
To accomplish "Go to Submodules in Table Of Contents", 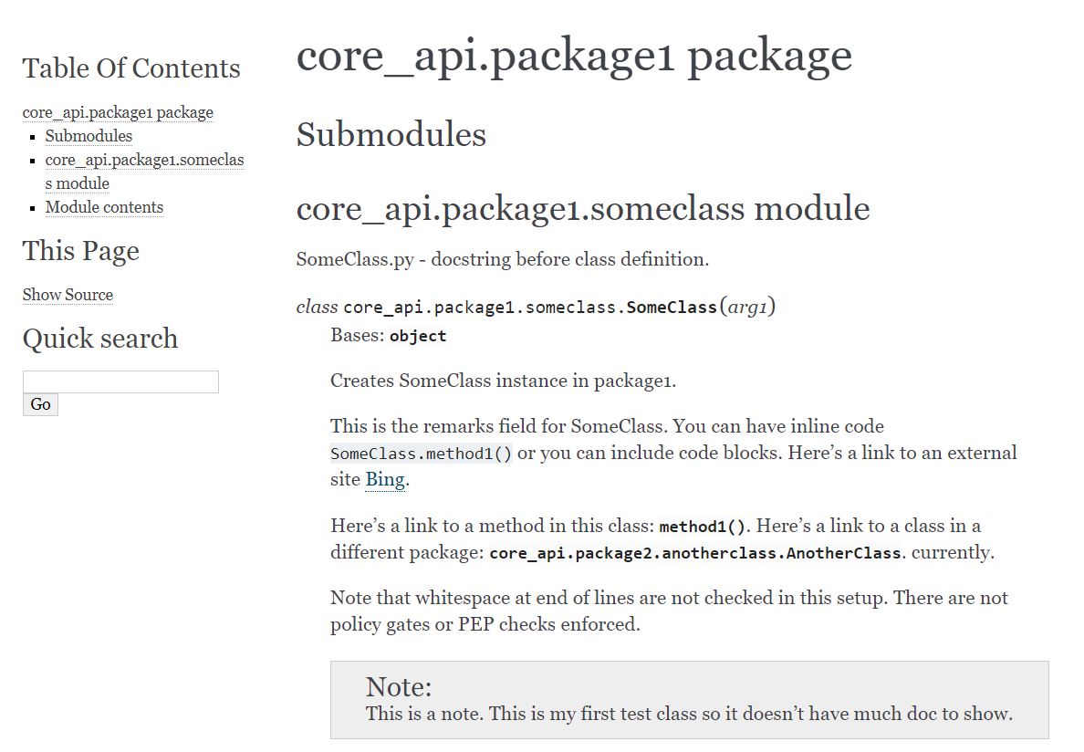I will click(x=89, y=136).
